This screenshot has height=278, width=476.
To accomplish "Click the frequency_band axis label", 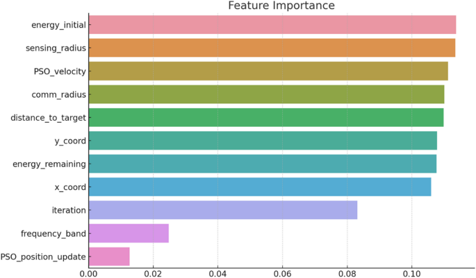I will [55, 234].
